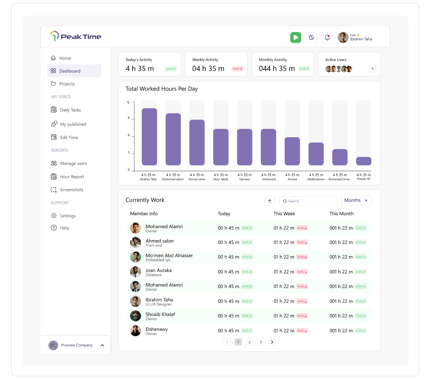Go to page 2 of the table
430x379 pixels.
(x=249, y=342)
